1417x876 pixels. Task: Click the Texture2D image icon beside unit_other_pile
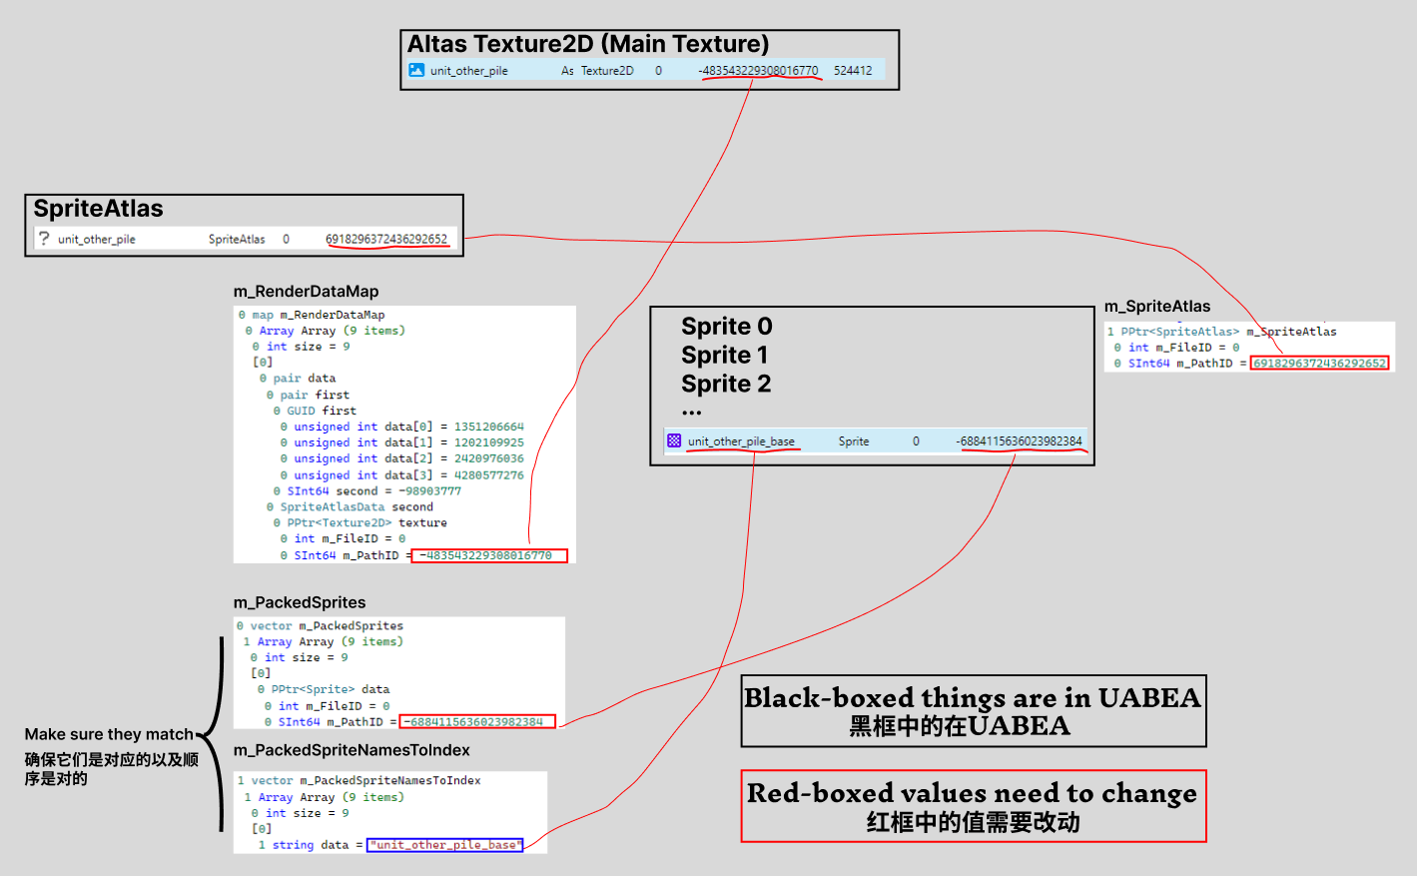(x=416, y=70)
